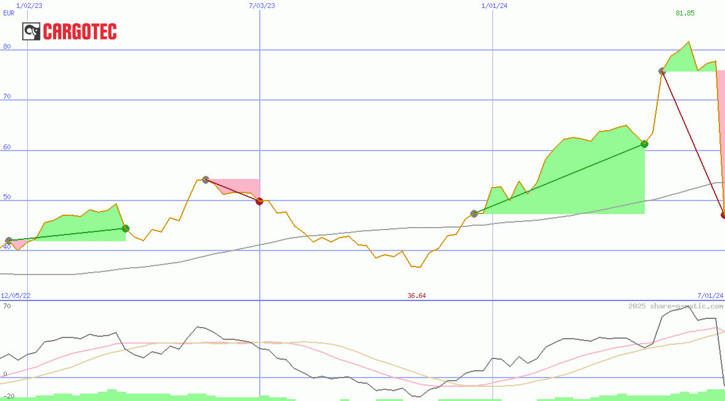Viewport: 725px width, 401px height.
Task: Click the 7/03/23 date label at top
Action: (x=262, y=6)
